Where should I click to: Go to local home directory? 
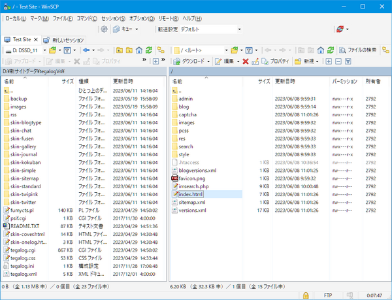click(x=139, y=50)
